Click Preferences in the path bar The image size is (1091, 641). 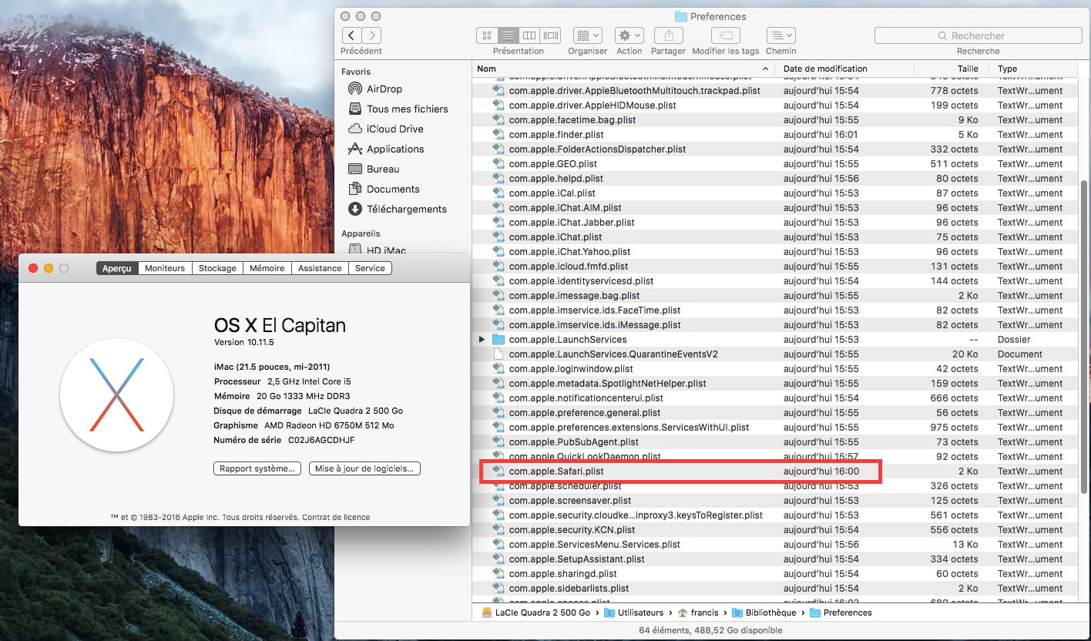841,612
